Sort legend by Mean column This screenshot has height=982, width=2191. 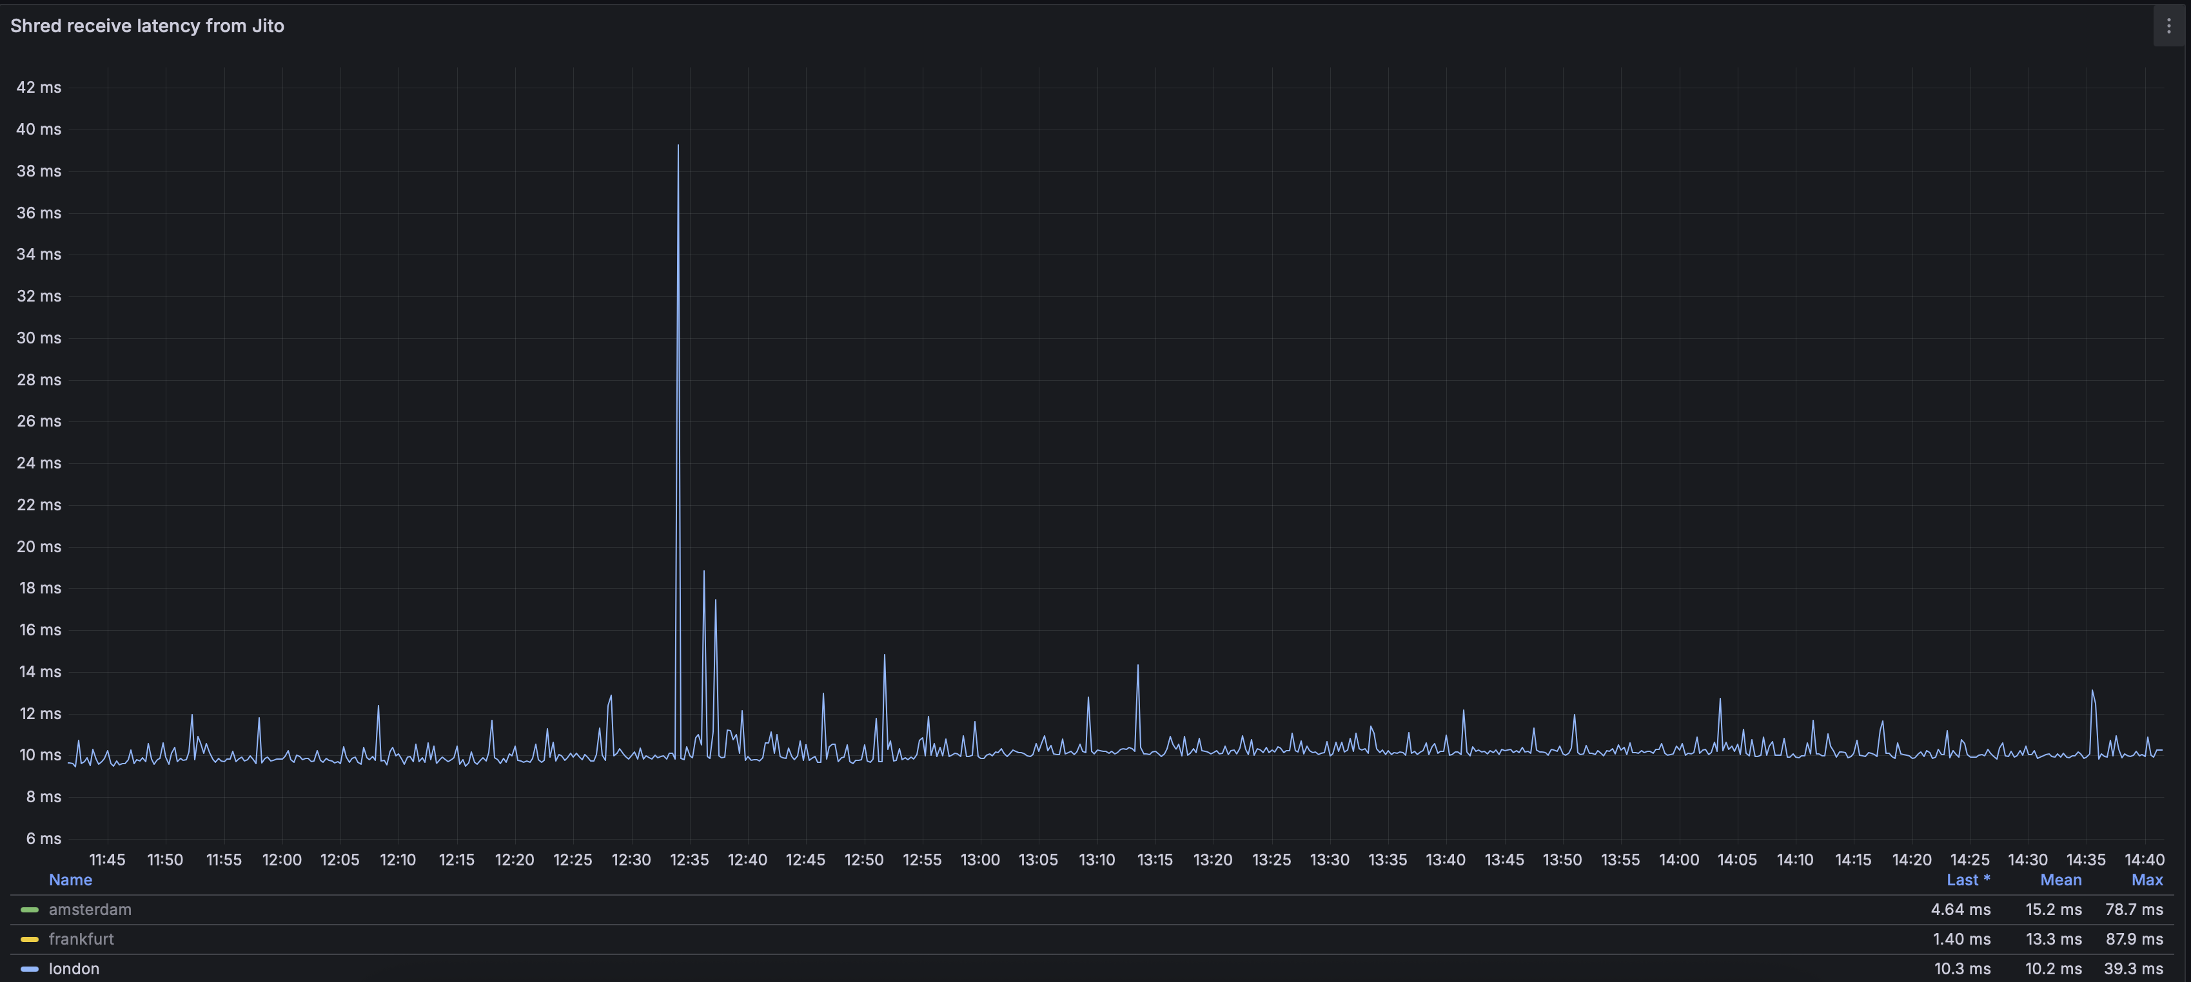pos(2060,880)
